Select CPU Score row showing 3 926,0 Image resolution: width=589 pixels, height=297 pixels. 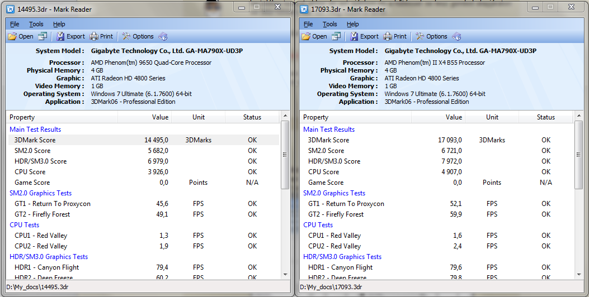click(144, 172)
